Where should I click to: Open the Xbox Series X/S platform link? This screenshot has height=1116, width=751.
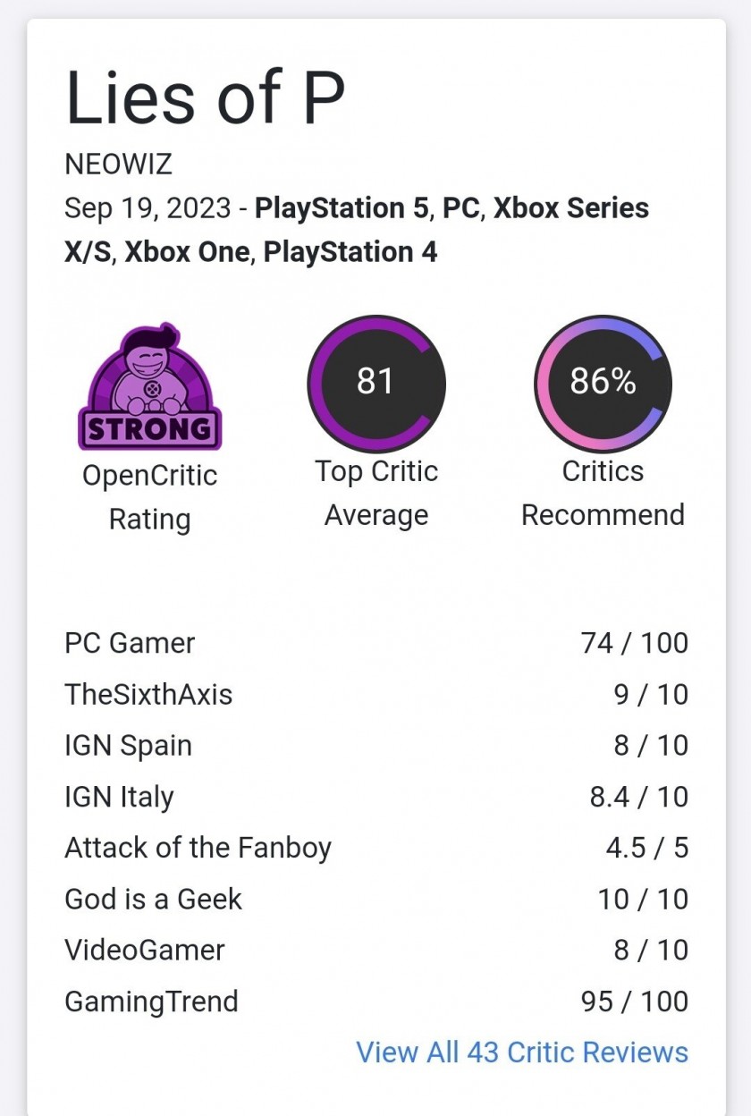point(358,230)
